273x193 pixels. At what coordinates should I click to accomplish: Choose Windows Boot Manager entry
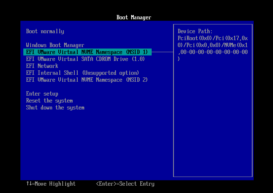point(55,45)
